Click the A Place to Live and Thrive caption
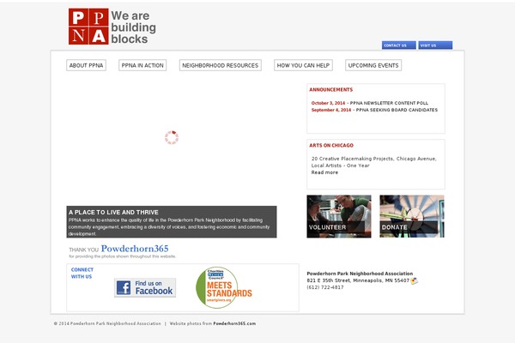Image resolution: width=515 pixels, height=343 pixels. pos(172,222)
